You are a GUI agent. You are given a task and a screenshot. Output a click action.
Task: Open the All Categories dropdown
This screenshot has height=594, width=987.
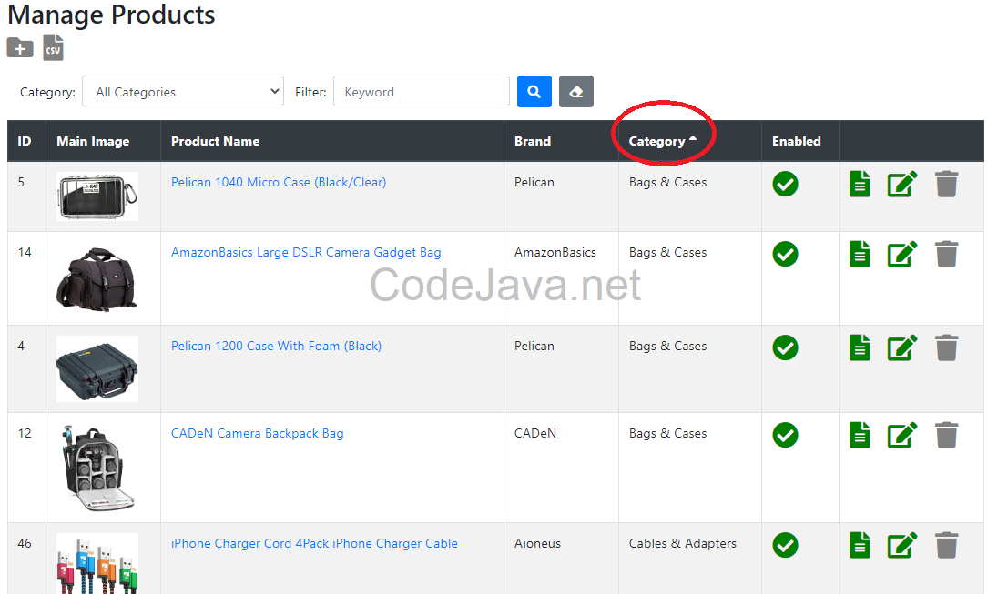tap(183, 92)
